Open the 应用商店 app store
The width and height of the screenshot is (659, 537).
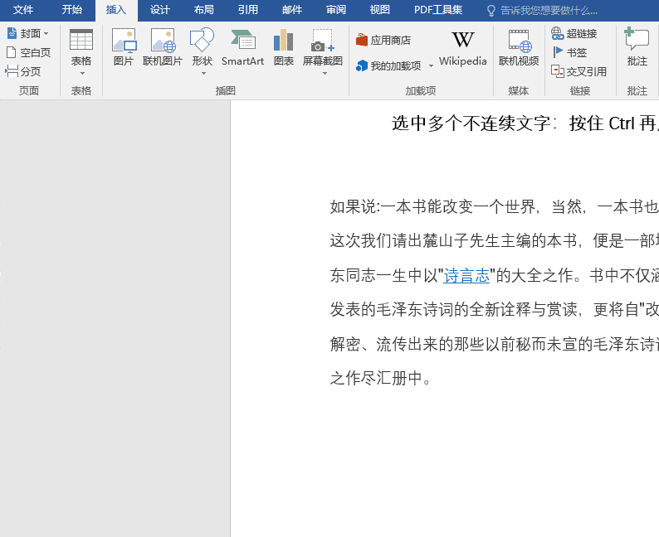(x=383, y=41)
